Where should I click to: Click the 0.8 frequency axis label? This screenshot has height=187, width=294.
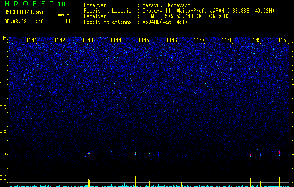click(4, 131)
